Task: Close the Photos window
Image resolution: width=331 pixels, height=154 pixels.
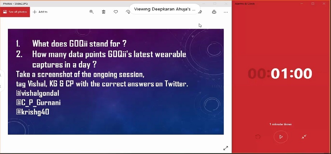Action: point(226,4)
